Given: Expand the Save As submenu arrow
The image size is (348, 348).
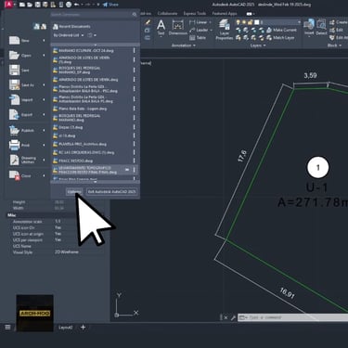Looking at the screenshot, I should 44,85.
